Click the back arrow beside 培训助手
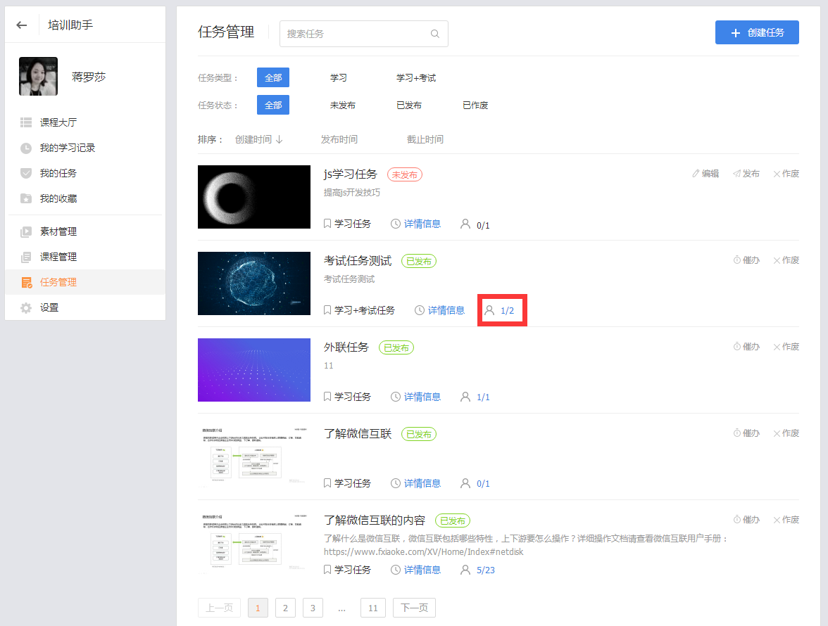 pyautogui.click(x=22, y=25)
